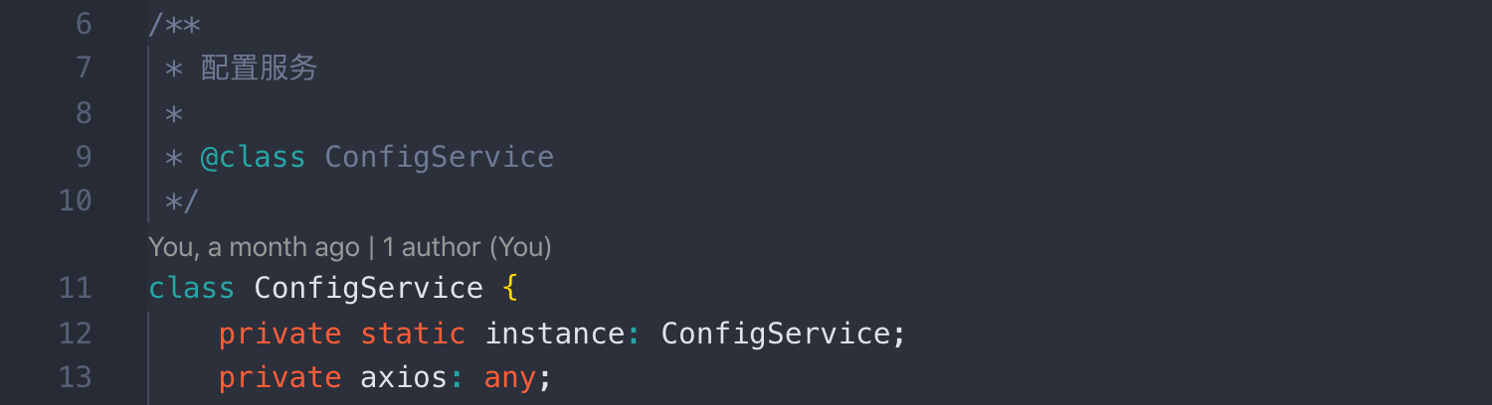
Task: Select line number 6 in the gutter
Action: coord(83,24)
